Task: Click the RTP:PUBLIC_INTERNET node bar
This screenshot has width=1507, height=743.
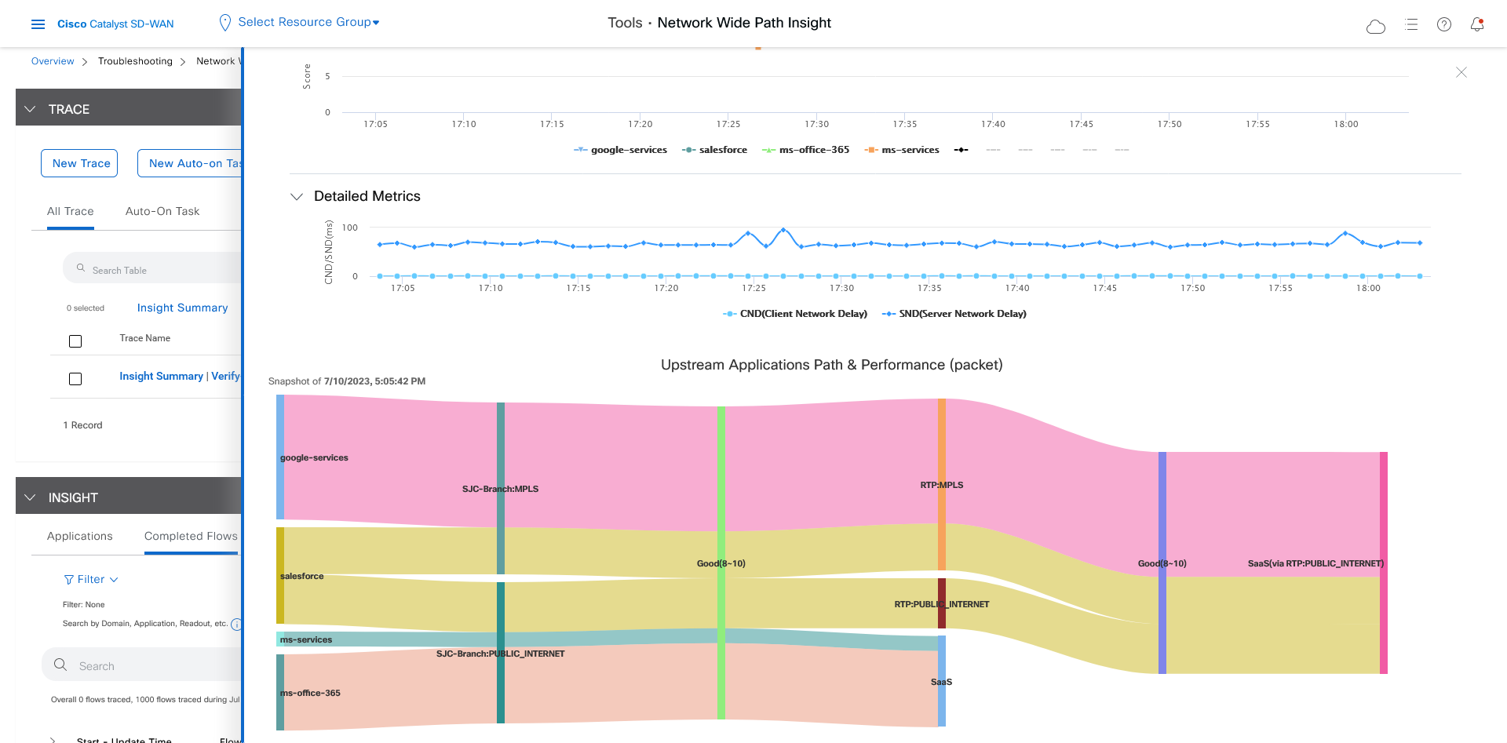Action: click(x=942, y=603)
